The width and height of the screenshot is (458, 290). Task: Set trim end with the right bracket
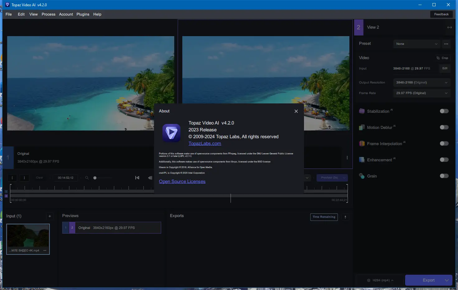coord(24,178)
